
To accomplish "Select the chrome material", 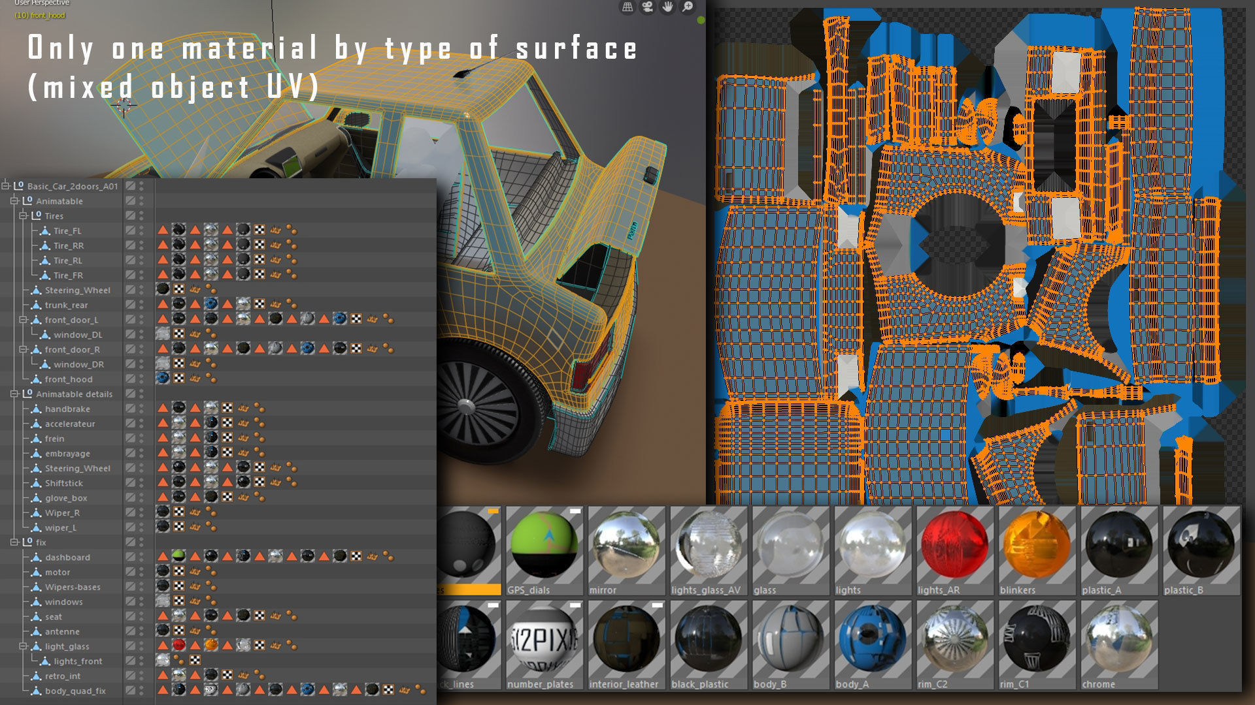I will tap(1119, 645).
